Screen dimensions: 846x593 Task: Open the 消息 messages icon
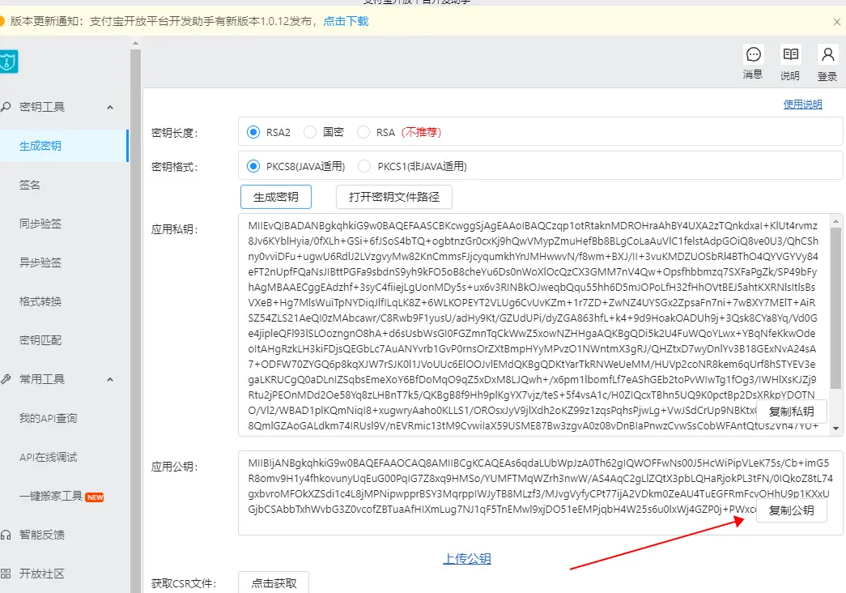pos(753,54)
